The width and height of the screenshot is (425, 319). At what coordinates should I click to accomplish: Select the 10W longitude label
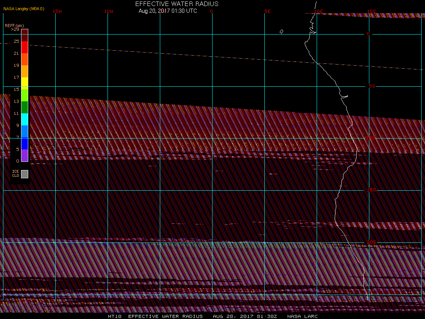(x=108, y=11)
